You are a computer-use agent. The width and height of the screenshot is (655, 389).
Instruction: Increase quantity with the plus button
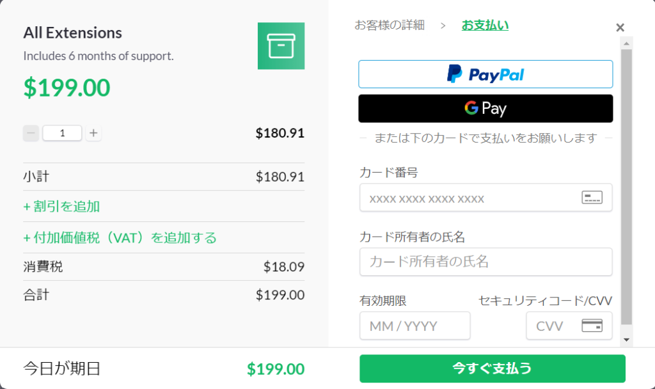click(x=93, y=133)
